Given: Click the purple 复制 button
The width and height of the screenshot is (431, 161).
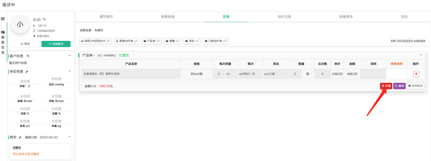Looking at the screenshot, I should [x=399, y=86].
